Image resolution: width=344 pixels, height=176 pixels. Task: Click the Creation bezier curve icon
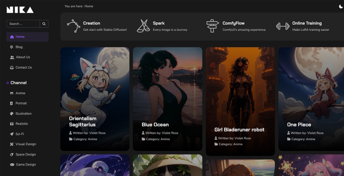[74, 26]
